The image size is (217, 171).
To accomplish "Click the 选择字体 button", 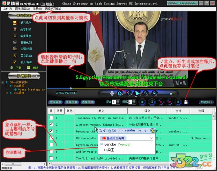I will [x=88, y=102].
